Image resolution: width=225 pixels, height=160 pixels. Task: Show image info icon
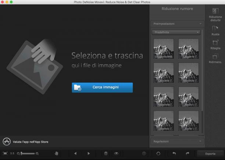click(x=144, y=154)
